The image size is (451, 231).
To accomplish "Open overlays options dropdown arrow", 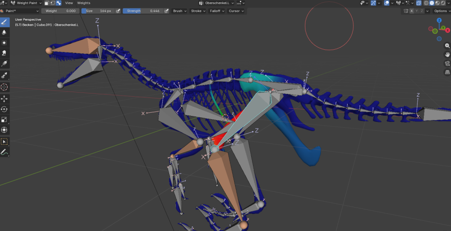I will pyautogui.click(x=392, y=3).
